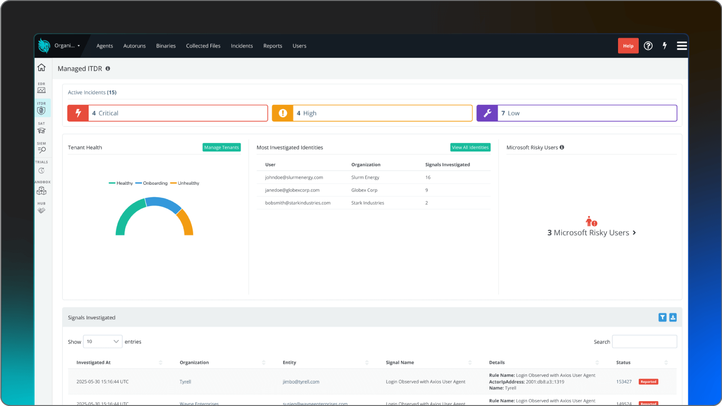Open the circled question mark help icon
The image size is (722, 406).
click(x=648, y=46)
